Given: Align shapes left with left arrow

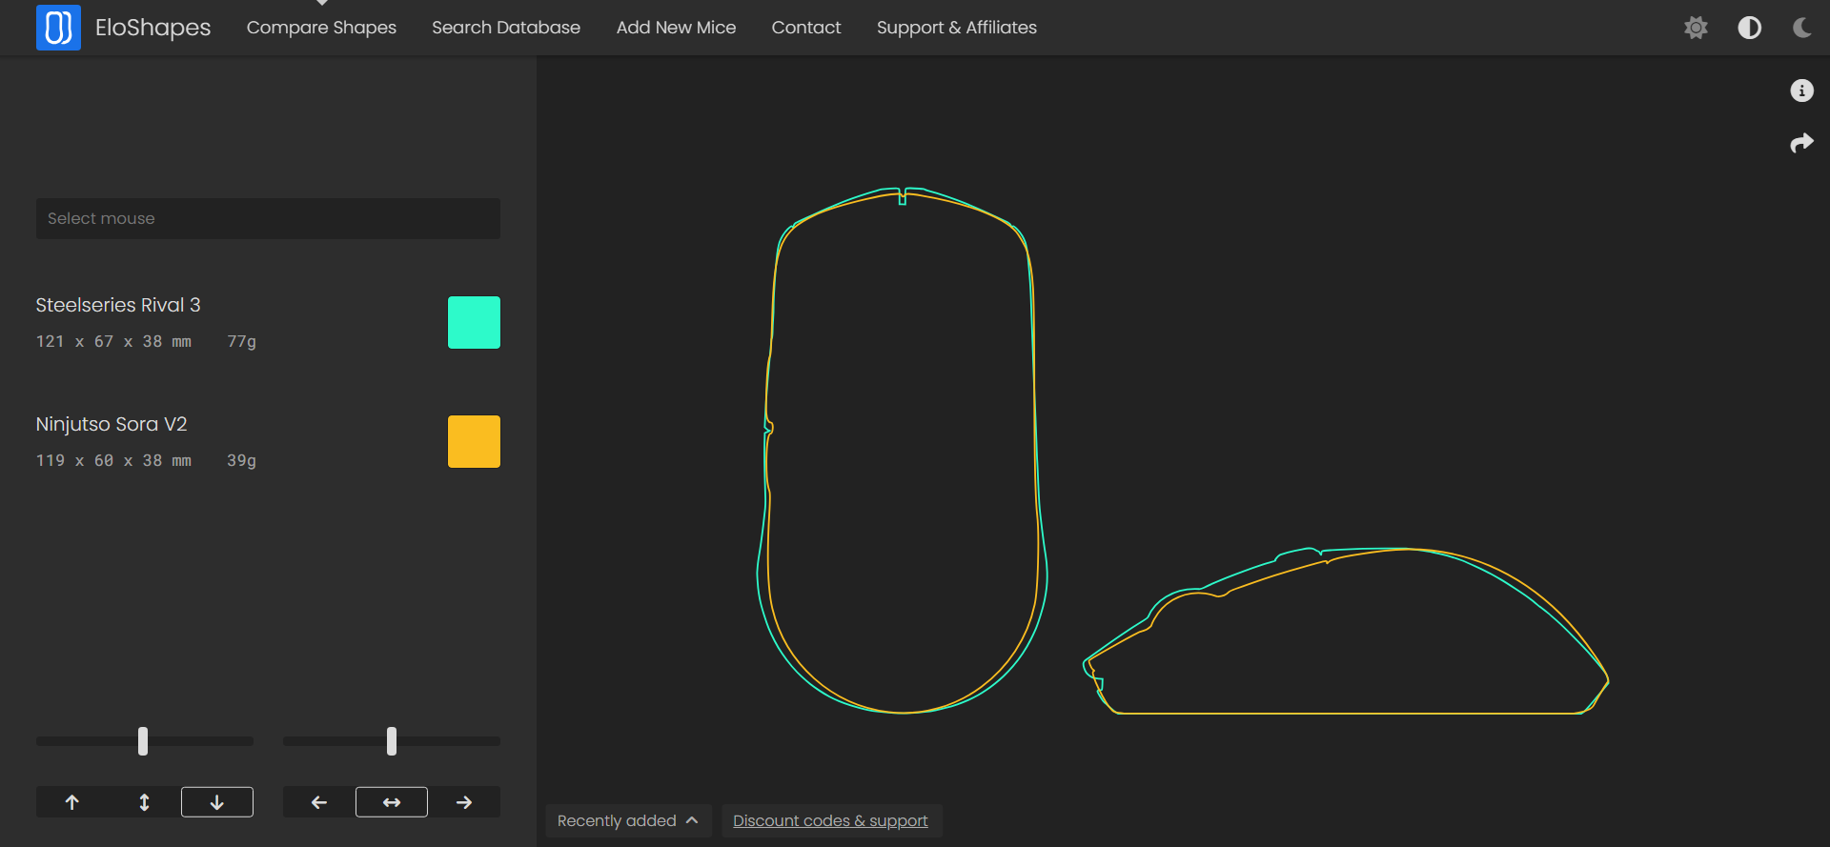Looking at the screenshot, I should tap(319, 802).
